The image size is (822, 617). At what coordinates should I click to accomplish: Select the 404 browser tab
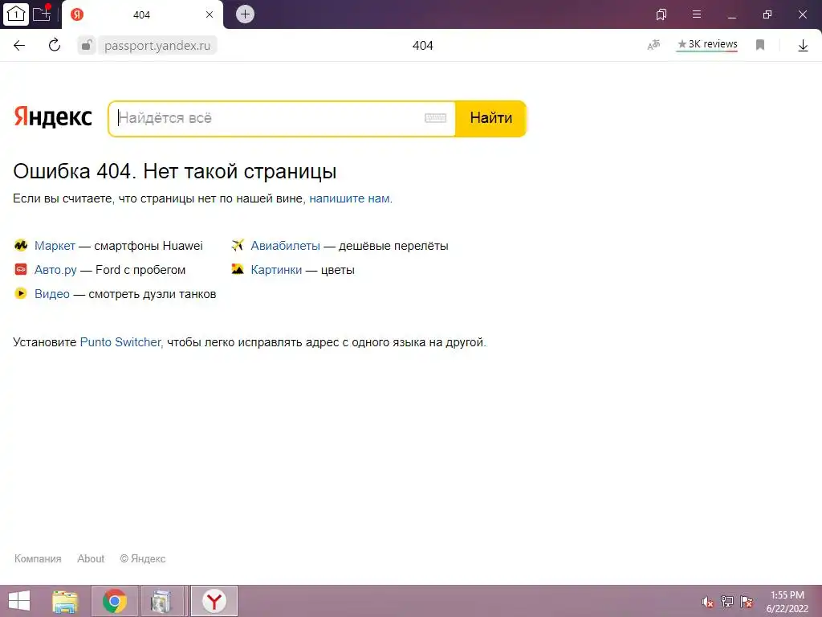coord(141,14)
